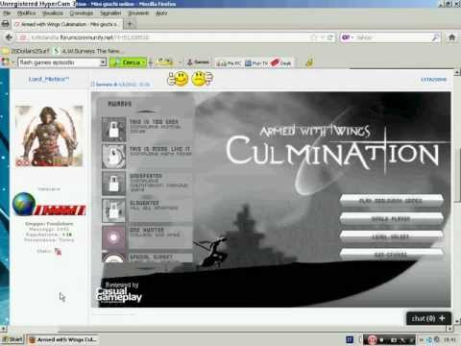Click the 'flash games episodio' toolbar search field
The image size is (461, 346).
(x=60, y=62)
